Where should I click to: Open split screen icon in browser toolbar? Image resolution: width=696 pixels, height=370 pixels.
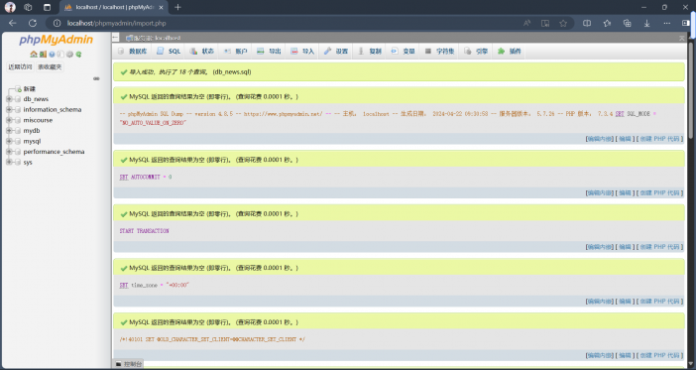click(587, 23)
